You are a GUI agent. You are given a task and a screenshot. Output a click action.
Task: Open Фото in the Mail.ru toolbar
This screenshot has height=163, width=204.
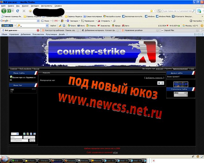[x=81, y=25]
